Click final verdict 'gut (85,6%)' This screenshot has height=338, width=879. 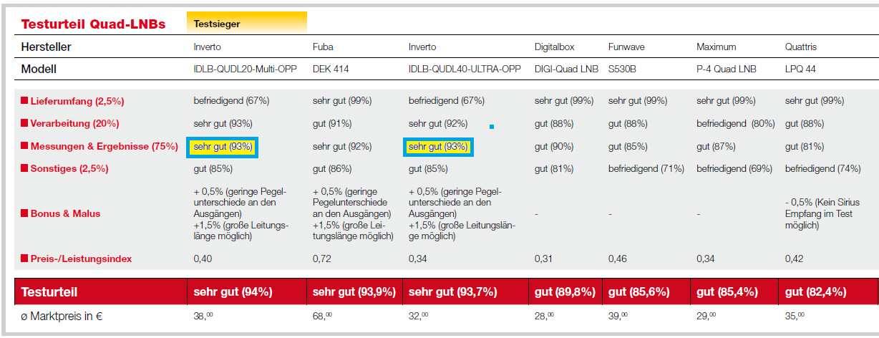click(639, 292)
